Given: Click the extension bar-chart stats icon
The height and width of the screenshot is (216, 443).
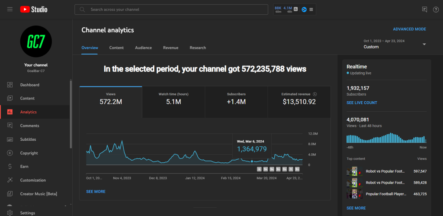Looking at the screenshot, I should 295,10.
